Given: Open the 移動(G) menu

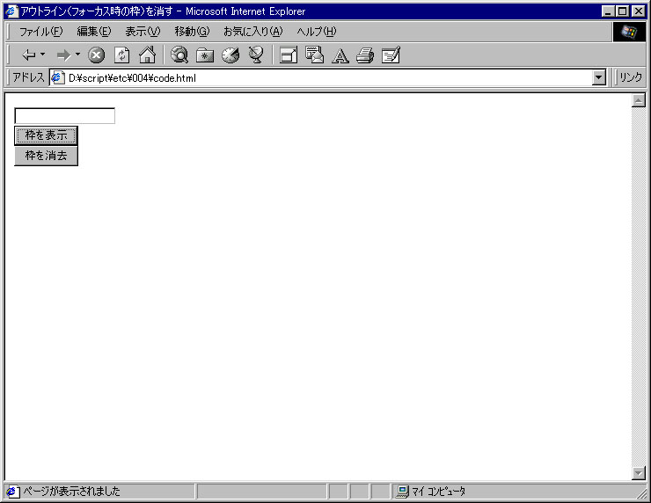Looking at the screenshot, I should coord(192,32).
